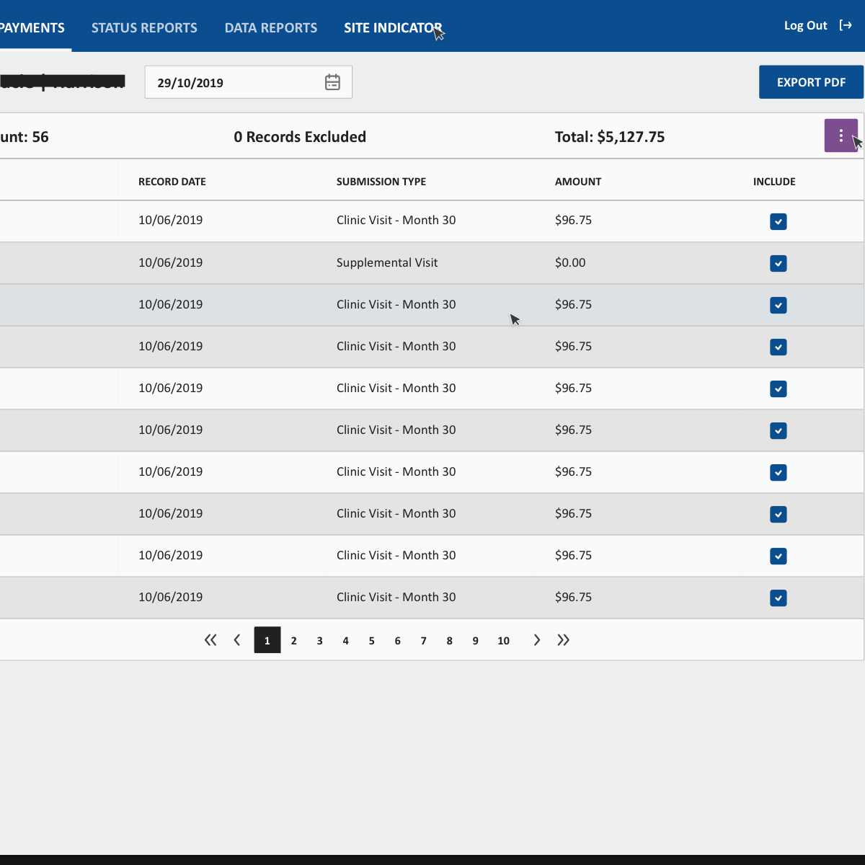Click the 29/10/2019 date input field
Viewport: 865px width, 865px height.
pos(231,83)
